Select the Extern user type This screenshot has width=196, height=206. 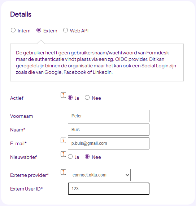pos(39,30)
